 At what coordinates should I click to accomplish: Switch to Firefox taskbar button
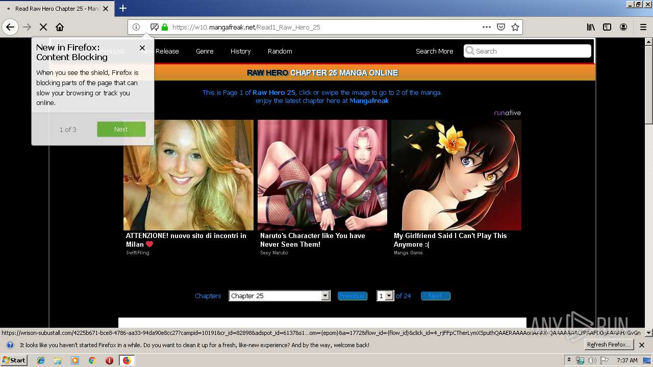[x=127, y=360]
